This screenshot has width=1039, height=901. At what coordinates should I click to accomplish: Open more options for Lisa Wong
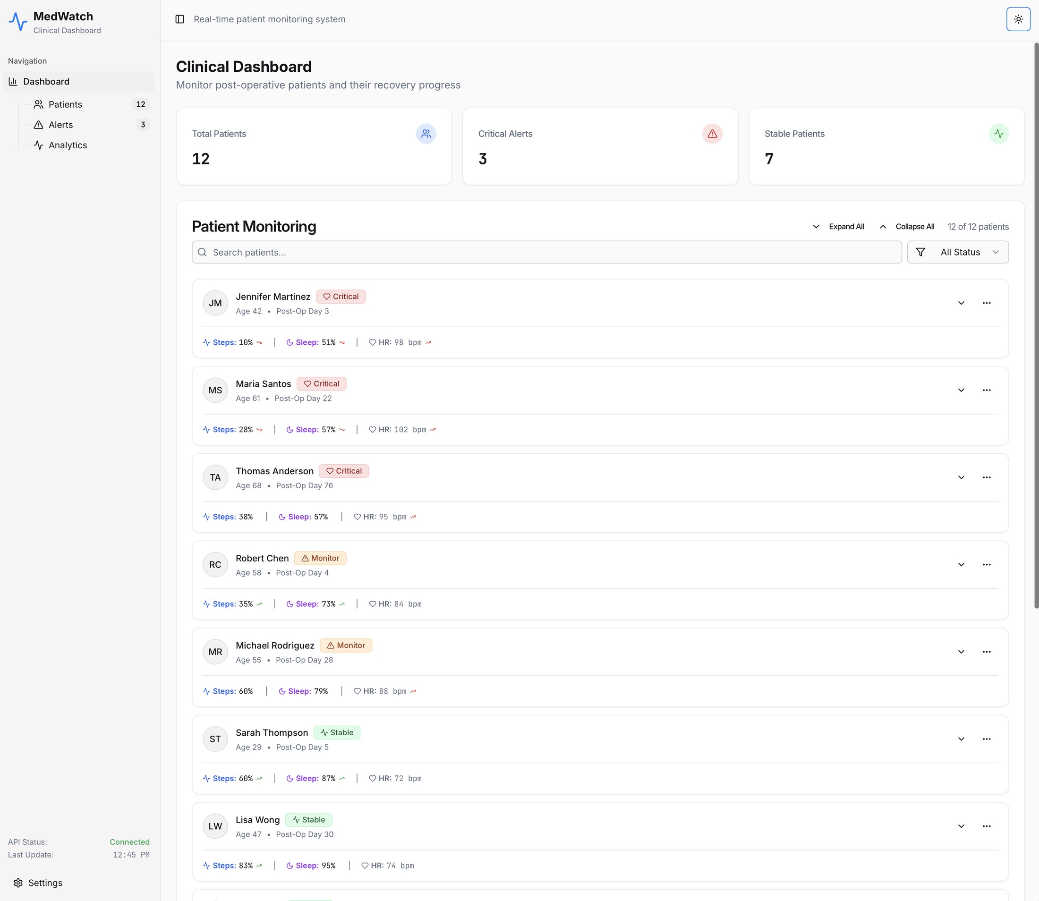click(987, 826)
